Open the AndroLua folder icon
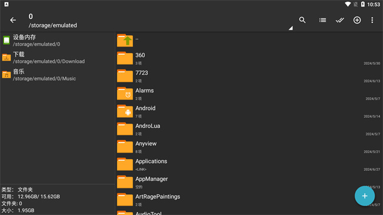 125,129
